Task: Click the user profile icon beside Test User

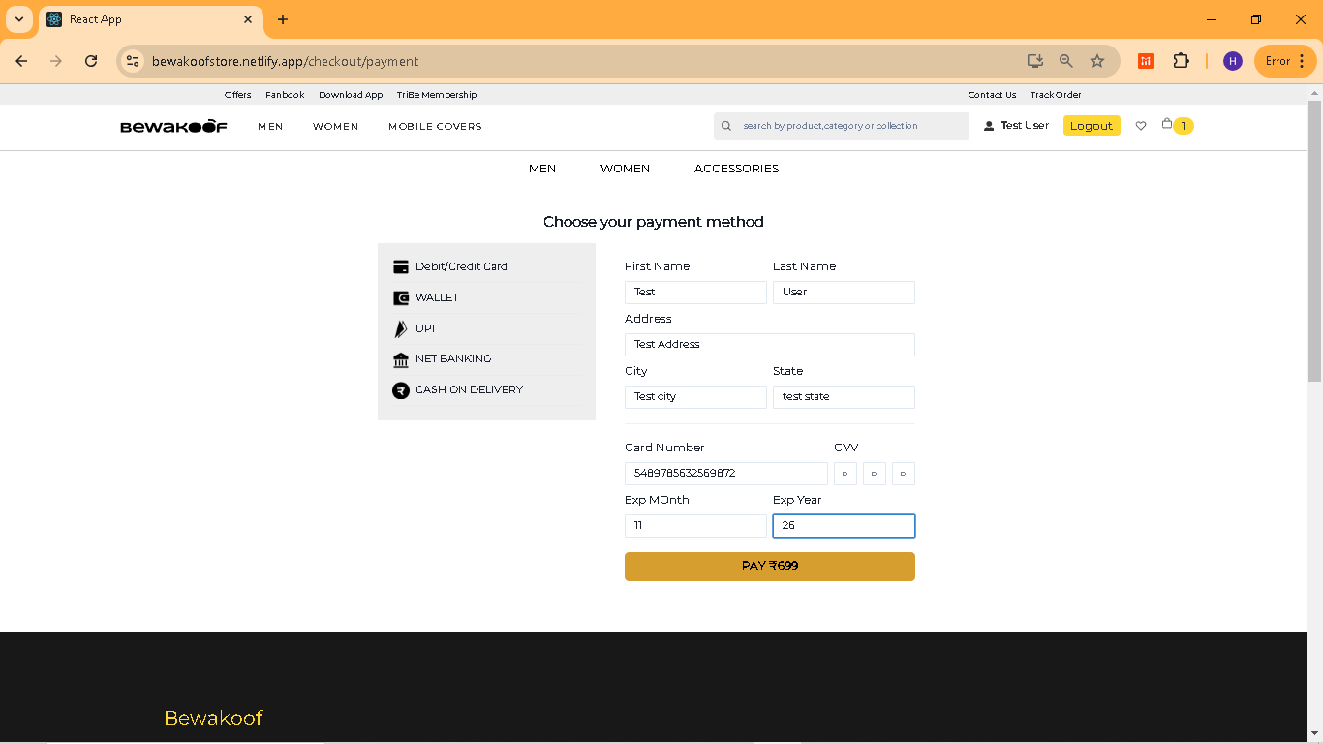Action: coord(989,126)
